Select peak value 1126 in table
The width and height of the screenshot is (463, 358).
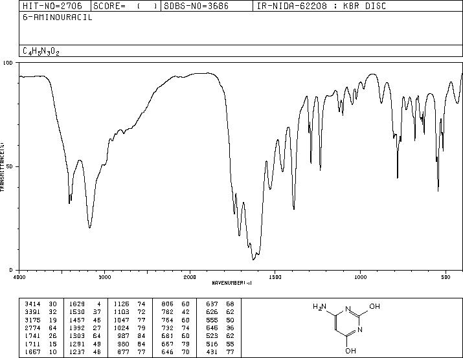coord(121,304)
